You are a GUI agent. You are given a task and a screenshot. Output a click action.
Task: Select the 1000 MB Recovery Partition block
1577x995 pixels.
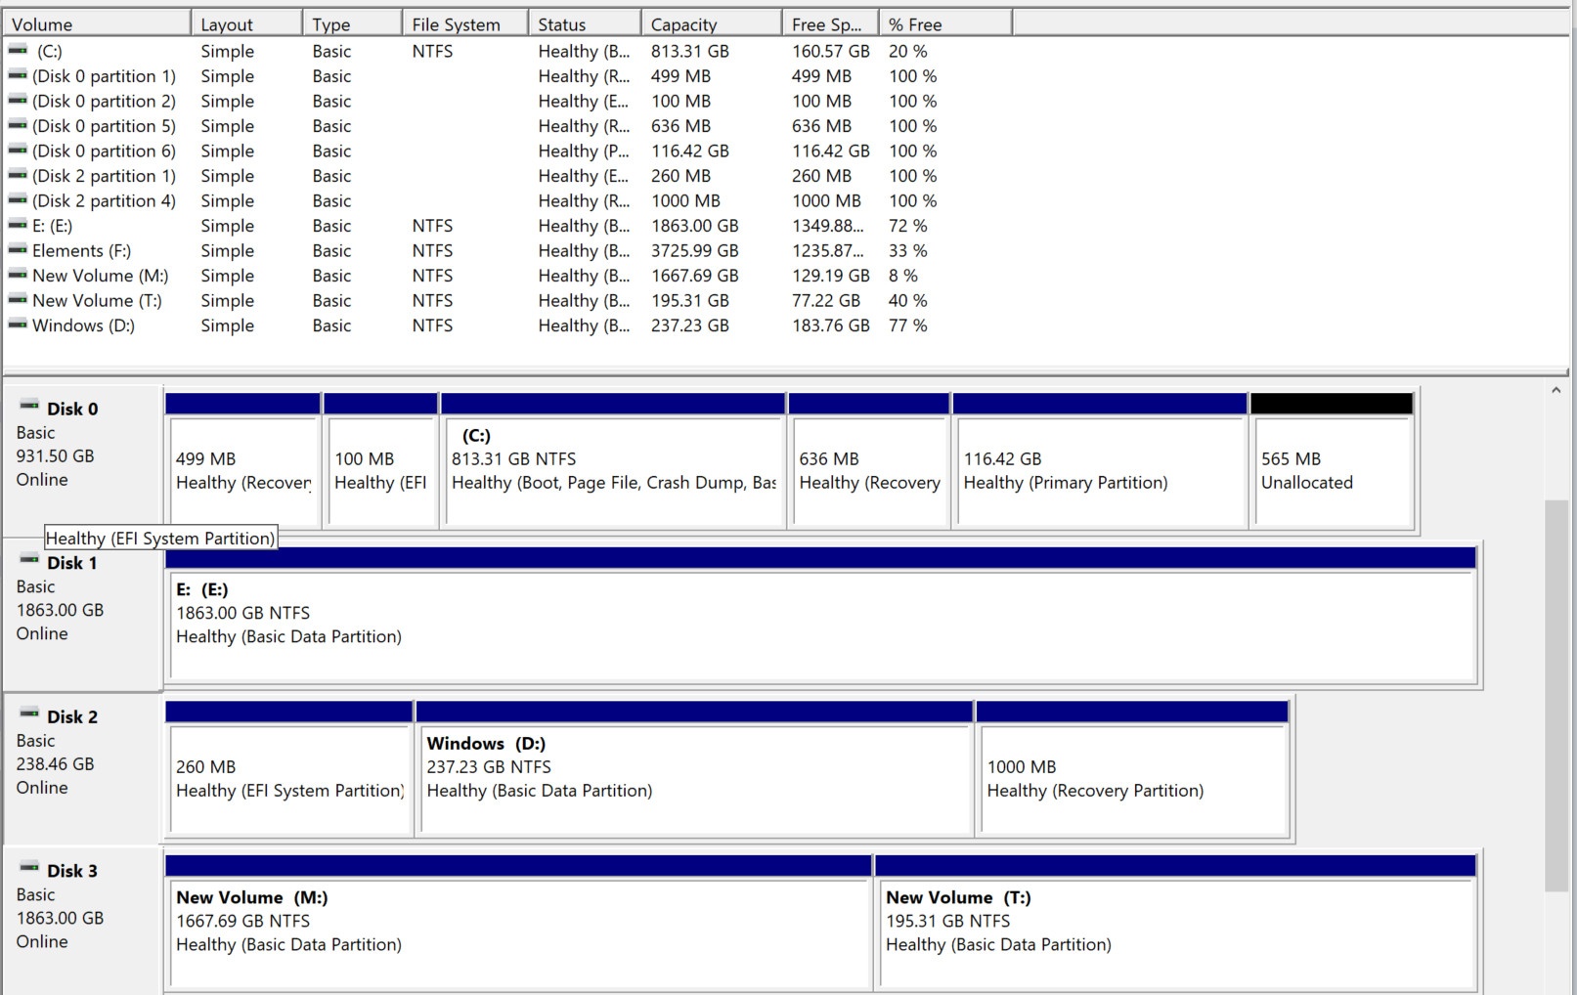[1132, 769]
